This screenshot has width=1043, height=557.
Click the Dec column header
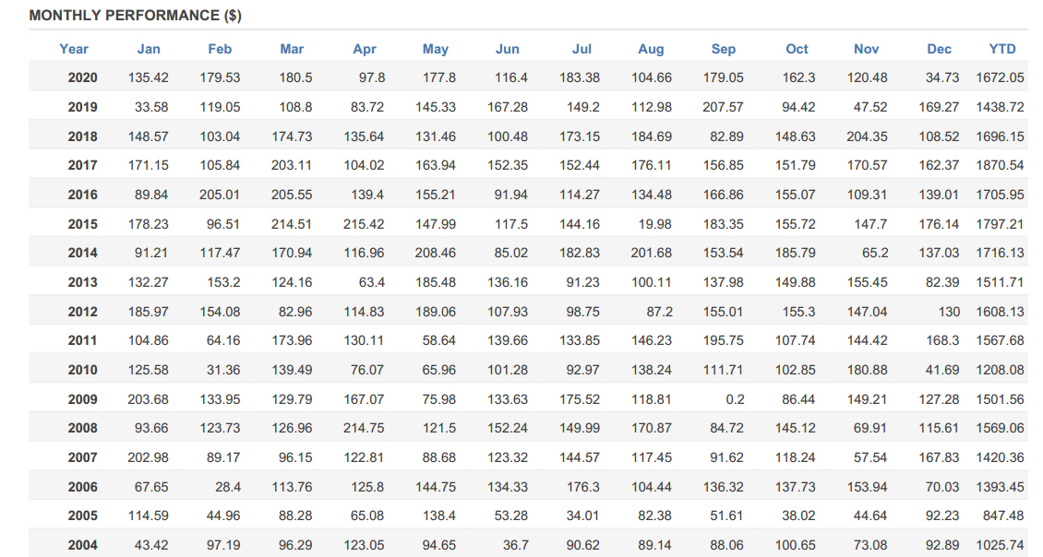[940, 49]
